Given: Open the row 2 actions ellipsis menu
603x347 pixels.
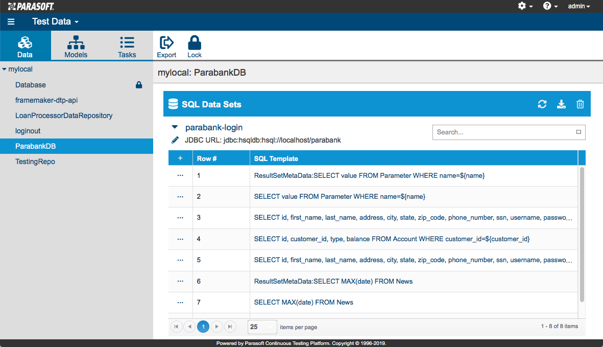Looking at the screenshot, I should (180, 197).
